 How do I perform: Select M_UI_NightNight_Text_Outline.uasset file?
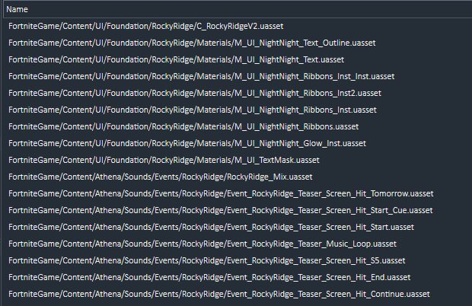coord(238,43)
